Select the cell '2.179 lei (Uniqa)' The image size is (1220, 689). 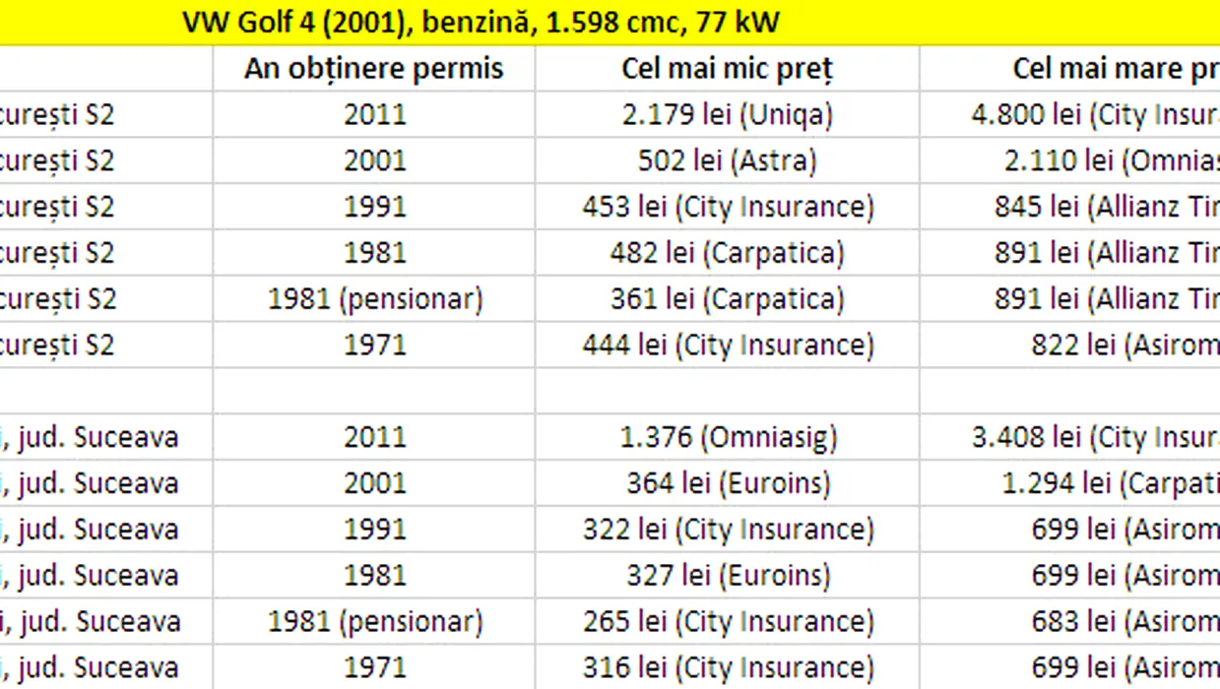tap(727, 114)
